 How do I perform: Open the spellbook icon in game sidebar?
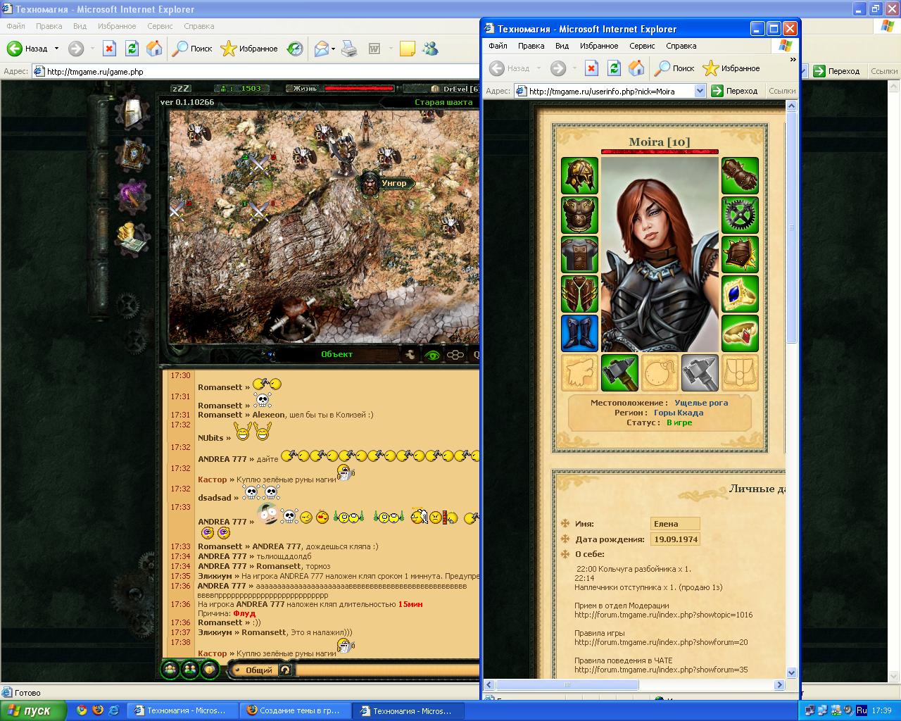[133, 155]
